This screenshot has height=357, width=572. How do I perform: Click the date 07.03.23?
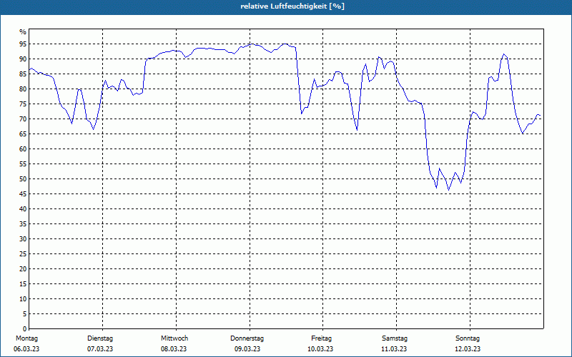[100, 349]
